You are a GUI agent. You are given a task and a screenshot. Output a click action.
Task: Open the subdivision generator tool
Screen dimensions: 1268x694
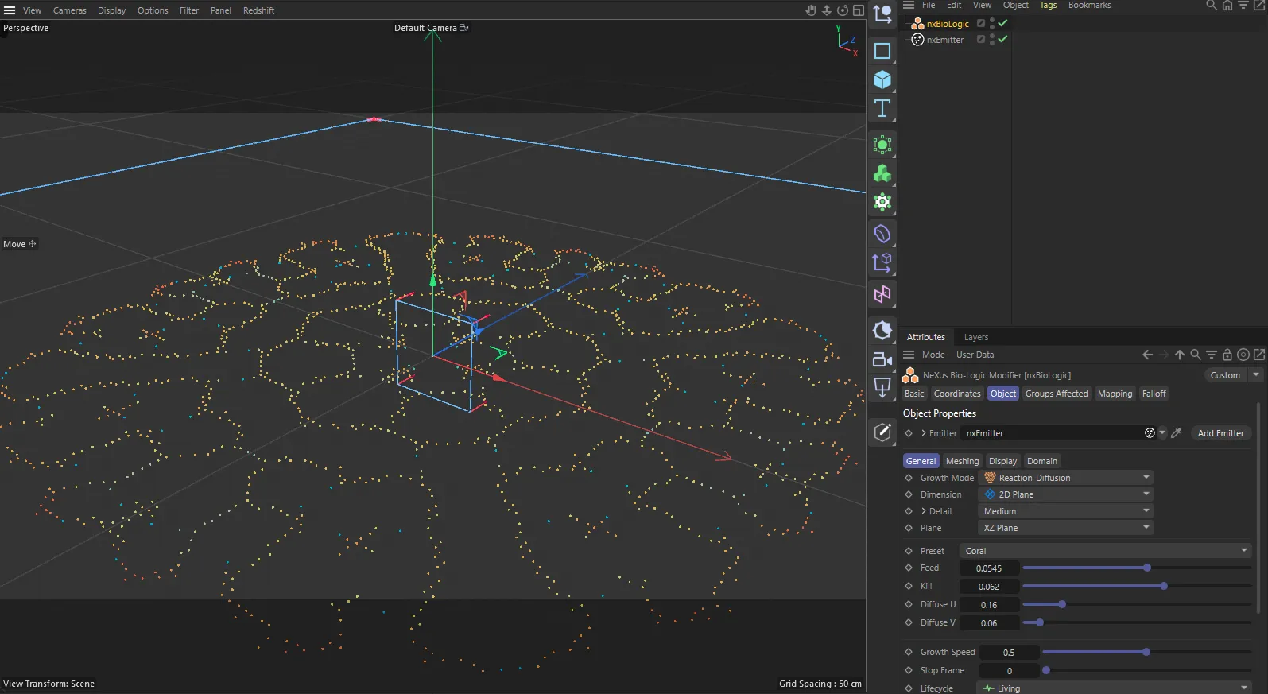coord(882,145)
